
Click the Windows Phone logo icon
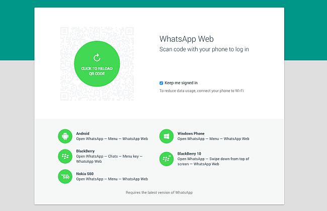tap(167, 136)
